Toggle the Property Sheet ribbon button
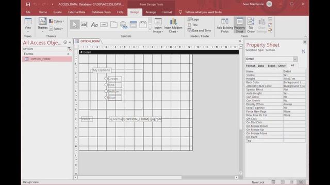This screenshot has height=185, width=330. coord(239,25)
